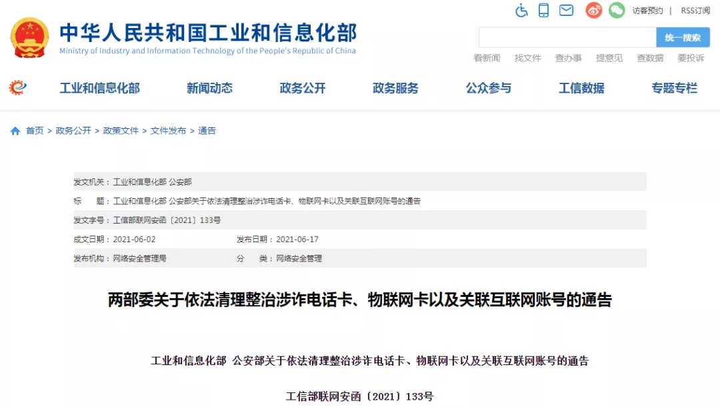Click the accessibility wheelchair icon
Viewport: 720px width, 409px height.
pos(522,10)
